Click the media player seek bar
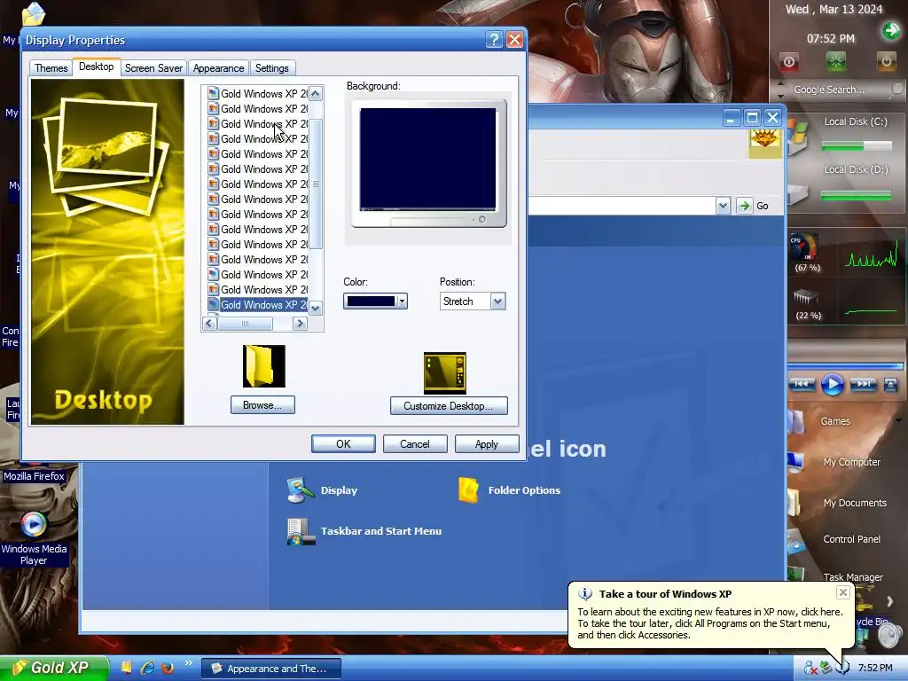The height and width of the screenshot is (681, 908). click(845, 366)
